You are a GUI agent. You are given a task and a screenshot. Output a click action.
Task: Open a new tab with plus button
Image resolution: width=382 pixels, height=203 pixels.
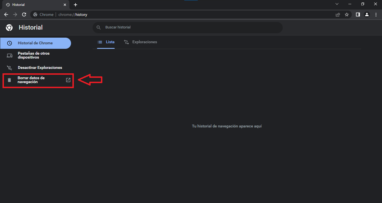click(x=76, y=5)
